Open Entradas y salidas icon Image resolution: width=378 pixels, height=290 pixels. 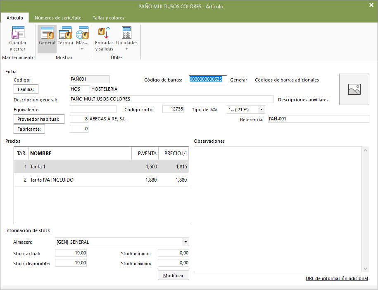point(104,33)
